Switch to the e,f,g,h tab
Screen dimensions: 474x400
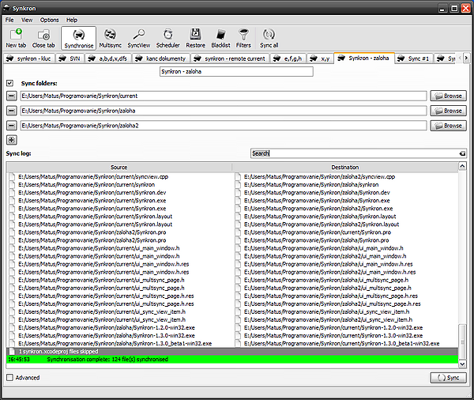(288, 58)
